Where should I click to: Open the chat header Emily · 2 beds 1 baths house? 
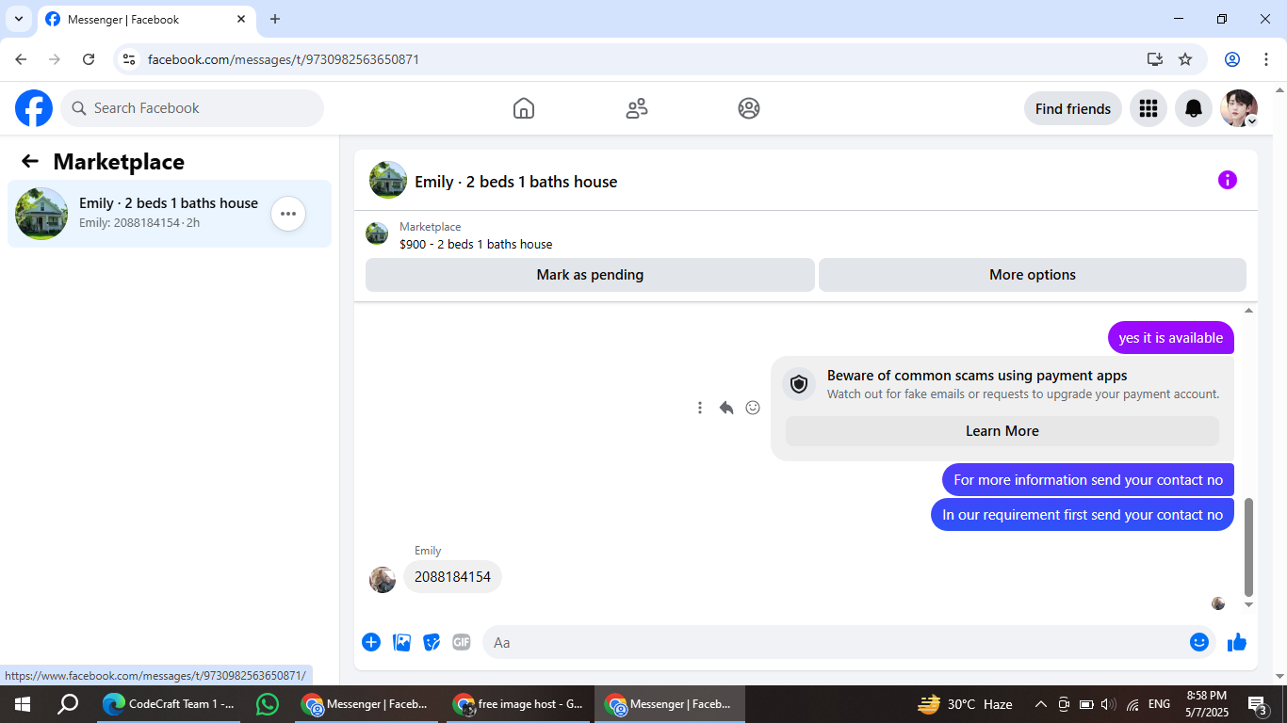(516, 182)
